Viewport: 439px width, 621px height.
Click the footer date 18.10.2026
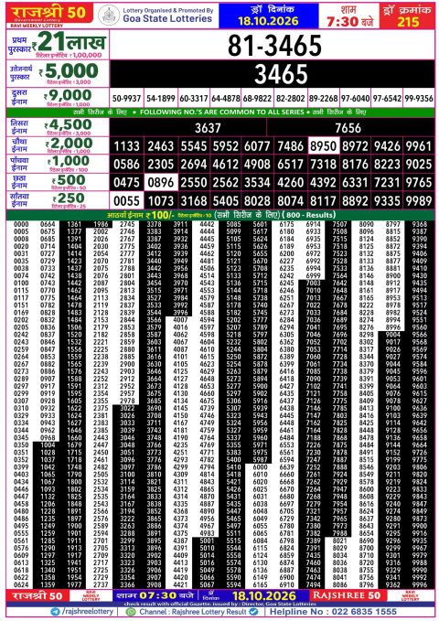click(x=264, y=595)
